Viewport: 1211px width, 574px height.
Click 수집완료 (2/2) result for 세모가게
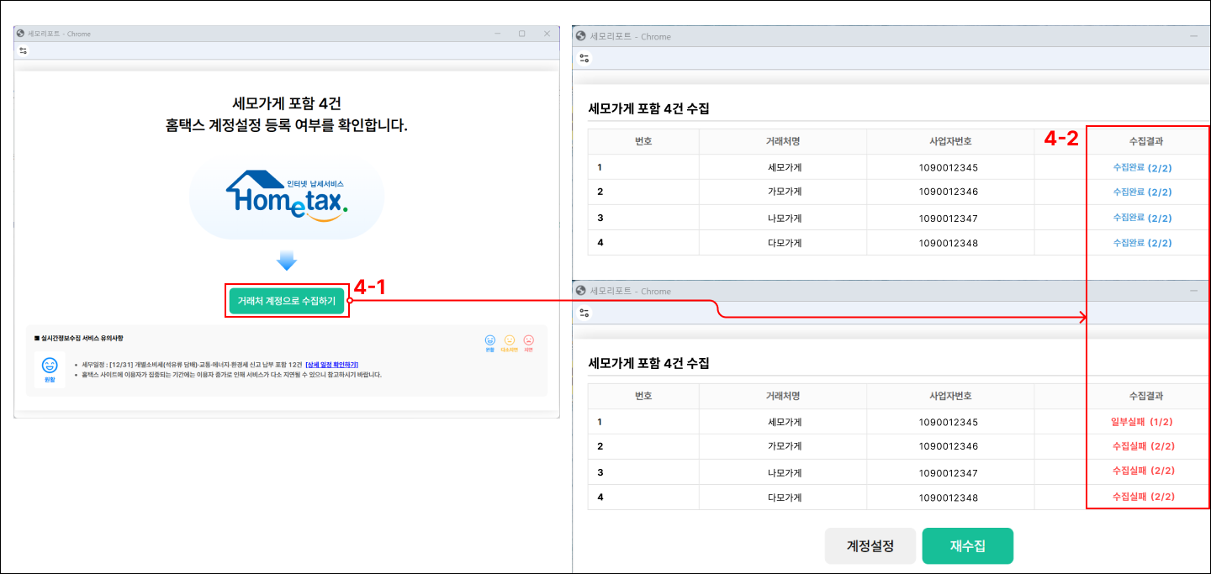point(1142,167)
